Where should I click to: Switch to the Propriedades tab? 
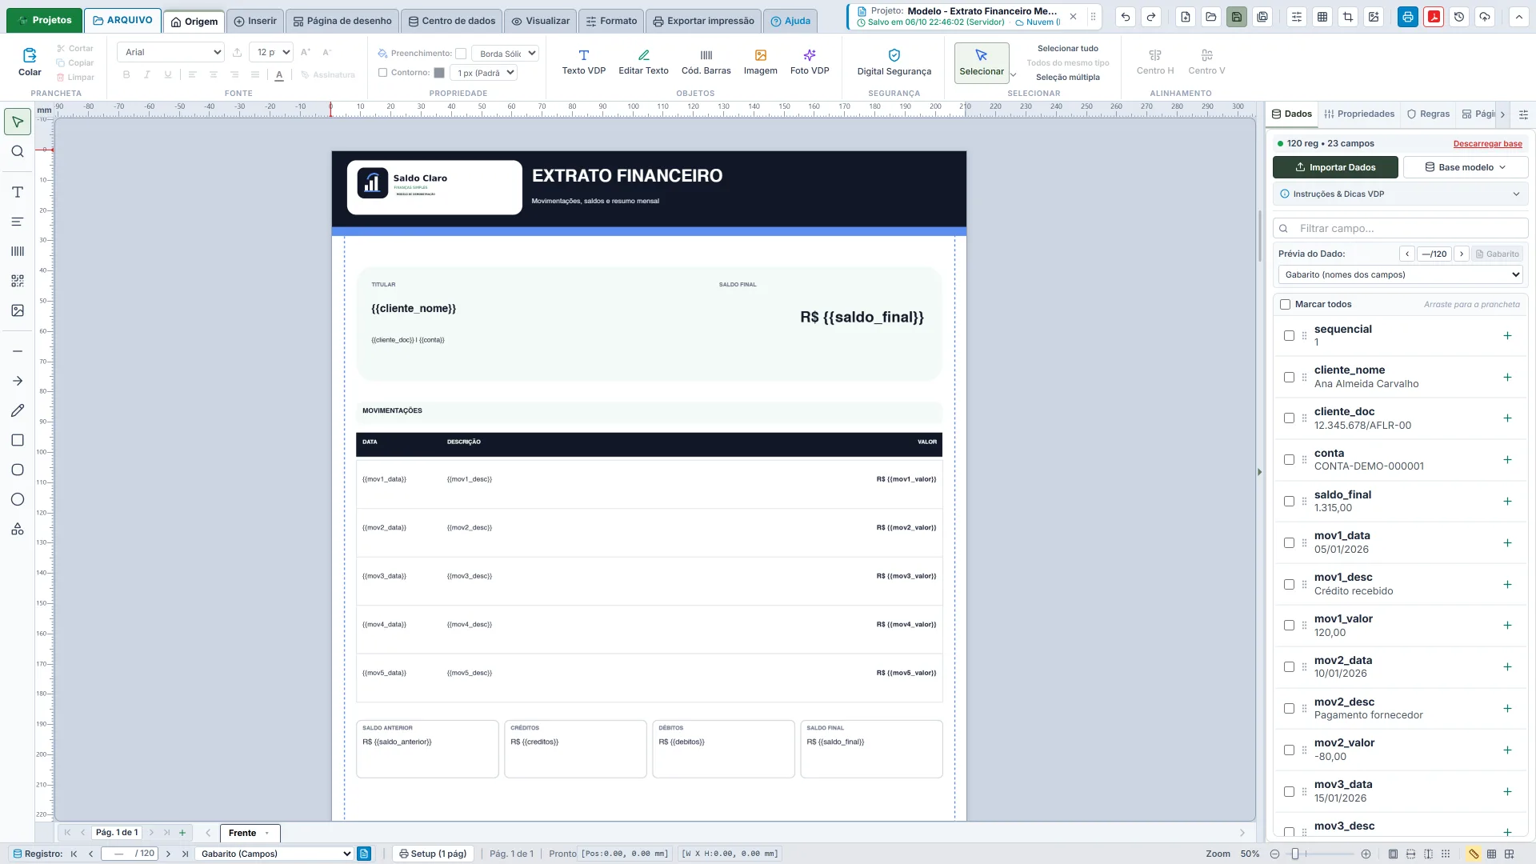point(1359,114)
